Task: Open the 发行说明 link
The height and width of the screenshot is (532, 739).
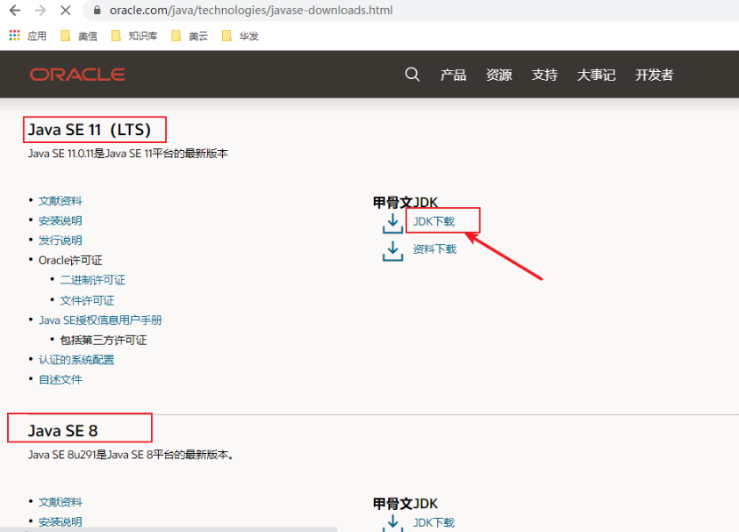Action: 61,241
